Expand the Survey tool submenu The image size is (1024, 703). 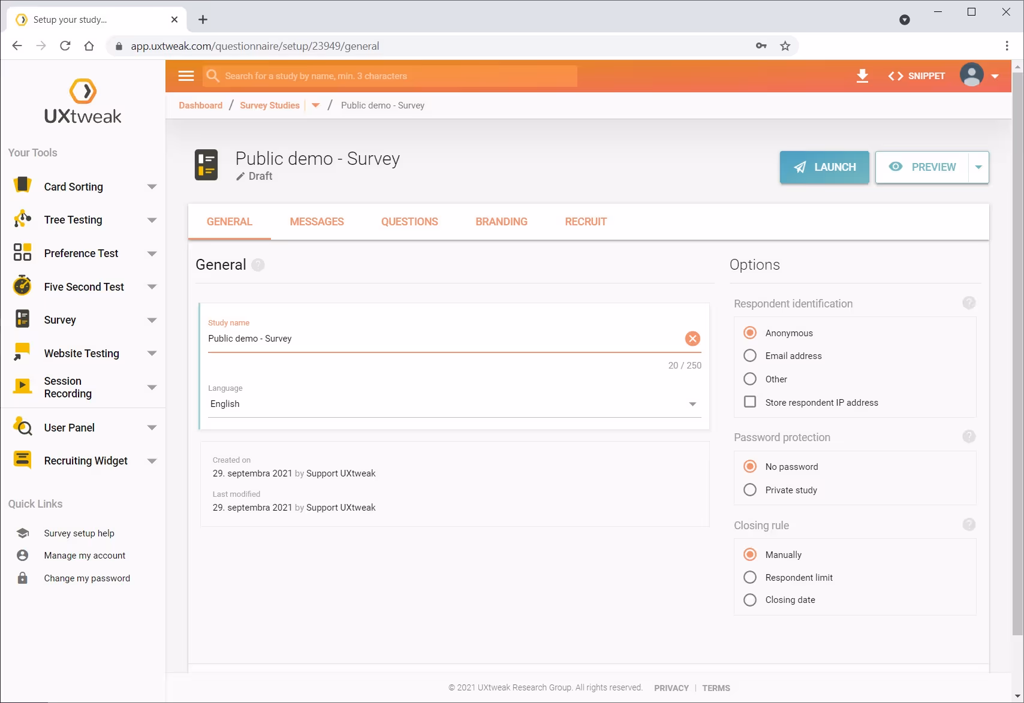(x=152, y=320)
